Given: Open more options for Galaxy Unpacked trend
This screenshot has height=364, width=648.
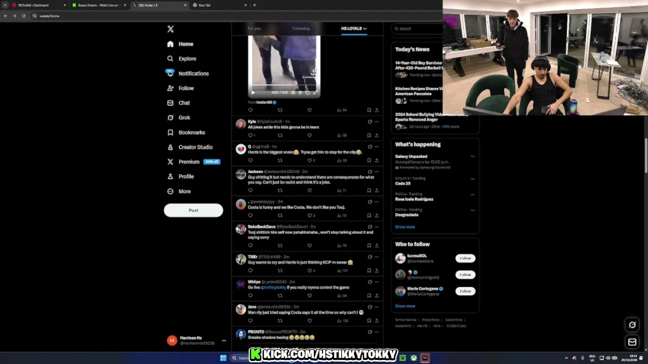Looking at the screenshot, I should [472, 157].
